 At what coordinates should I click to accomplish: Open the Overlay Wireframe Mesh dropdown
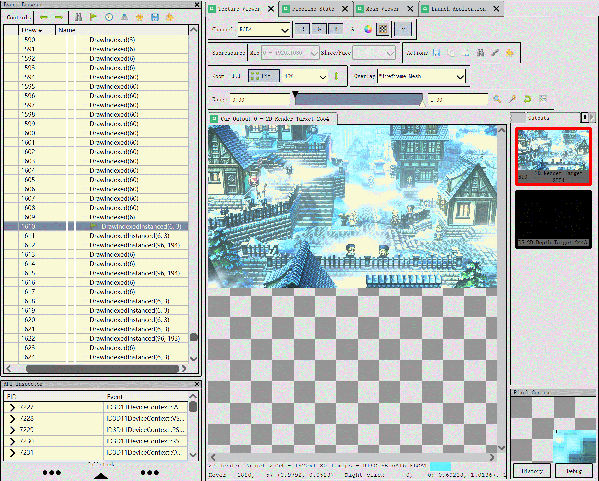coord(421,76)
